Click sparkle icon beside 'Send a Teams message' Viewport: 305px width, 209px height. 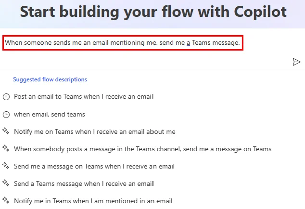pos(6,183)
